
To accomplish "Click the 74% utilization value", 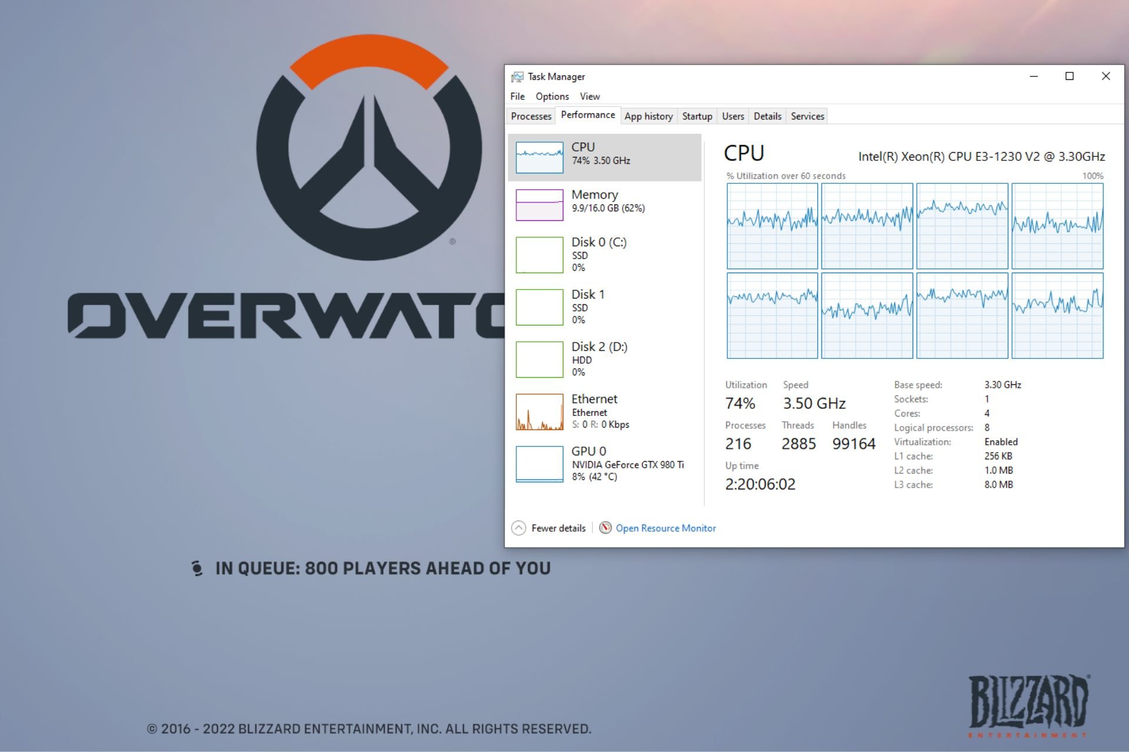I will click(x=740, y=404).
